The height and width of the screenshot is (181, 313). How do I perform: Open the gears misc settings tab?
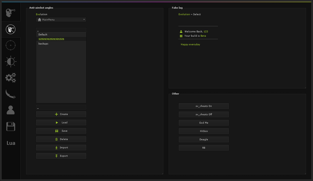10,78
